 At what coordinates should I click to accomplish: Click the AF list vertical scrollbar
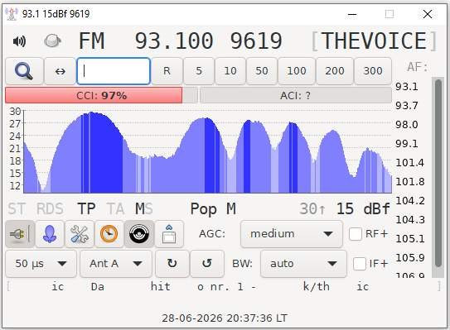coord(438,177)
